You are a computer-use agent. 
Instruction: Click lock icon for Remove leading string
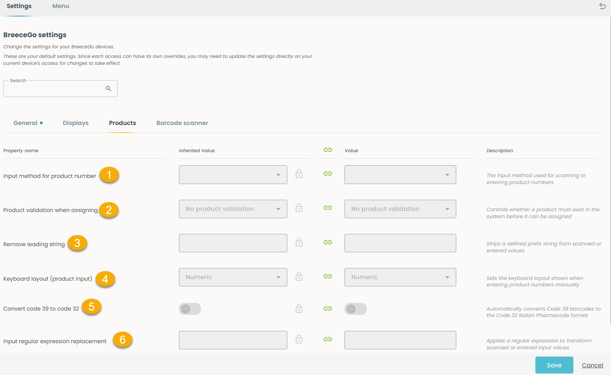coord(299,242)
